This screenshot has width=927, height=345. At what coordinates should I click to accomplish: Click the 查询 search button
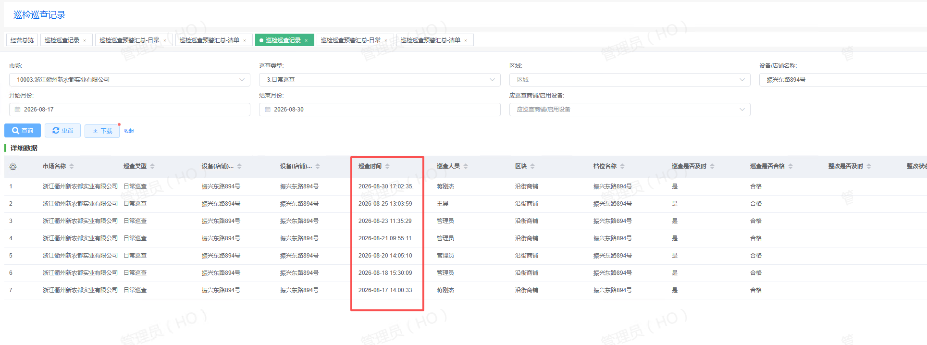tap(23, 131)
